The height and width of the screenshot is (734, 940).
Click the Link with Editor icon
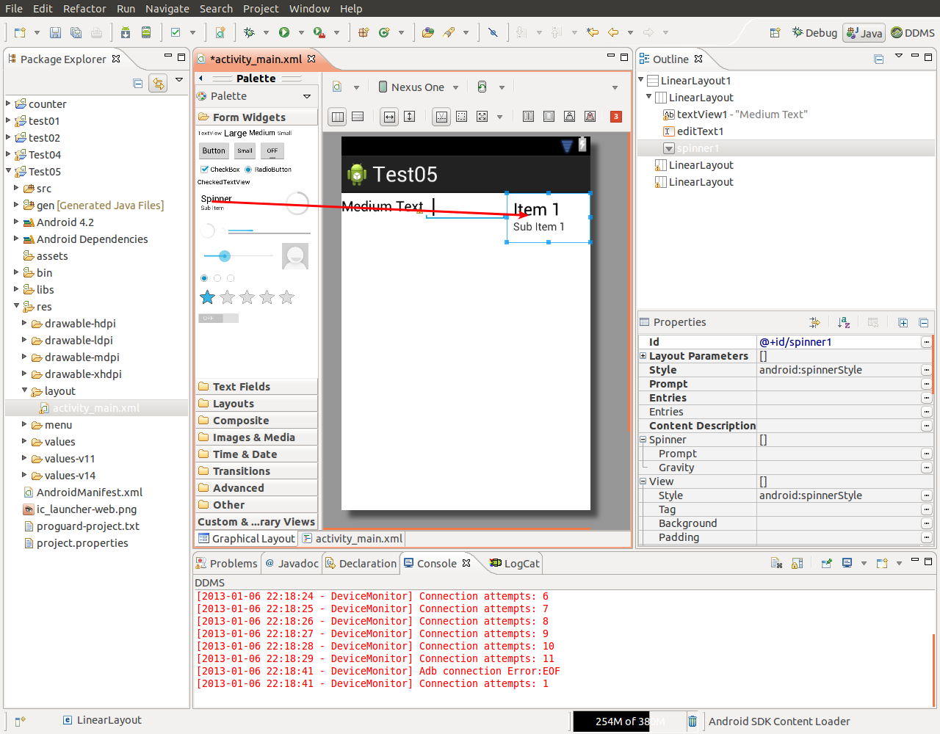tap(158, 83)
